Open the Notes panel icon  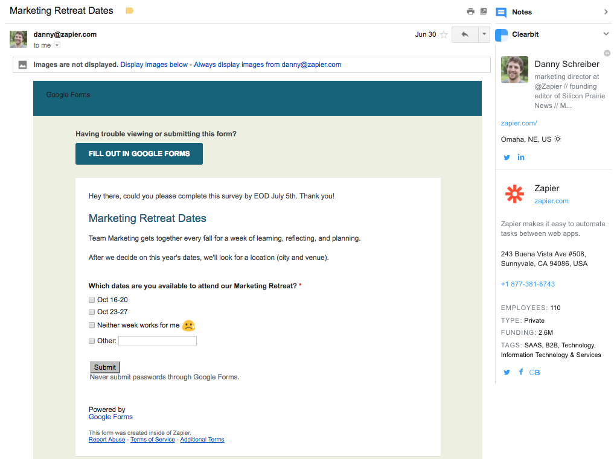(501, 12)
